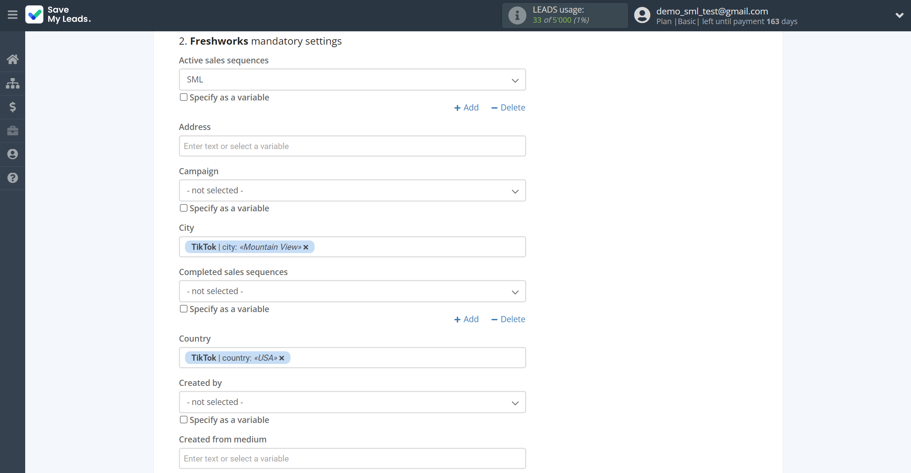Click the LEADS usage info icon
The height and width of the screenshot is (473, 911).
tap(517, 15)
